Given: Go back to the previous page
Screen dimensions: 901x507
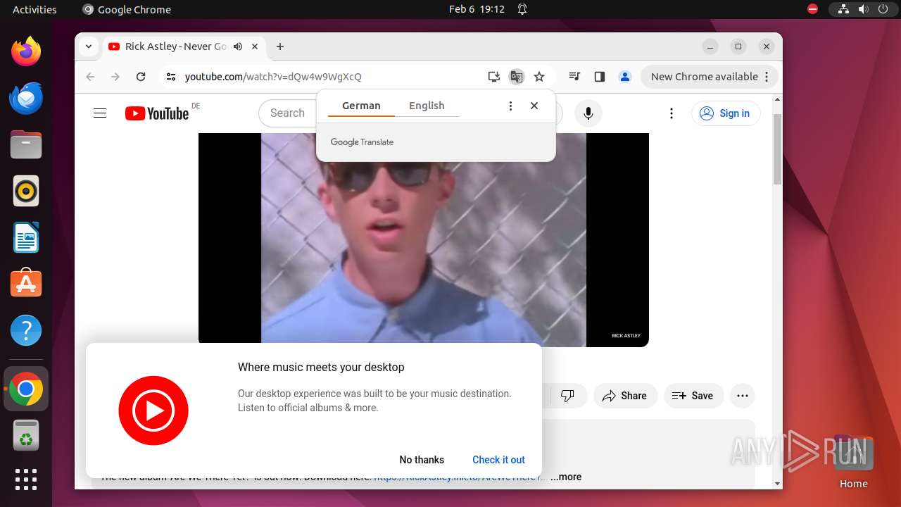Looking at the screenshot, I should (90, 77).
